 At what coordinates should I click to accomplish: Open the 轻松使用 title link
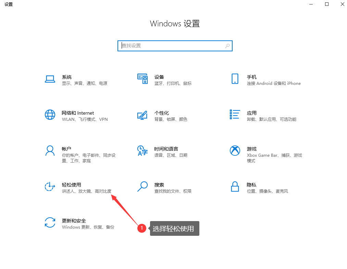tap(71, 185)
